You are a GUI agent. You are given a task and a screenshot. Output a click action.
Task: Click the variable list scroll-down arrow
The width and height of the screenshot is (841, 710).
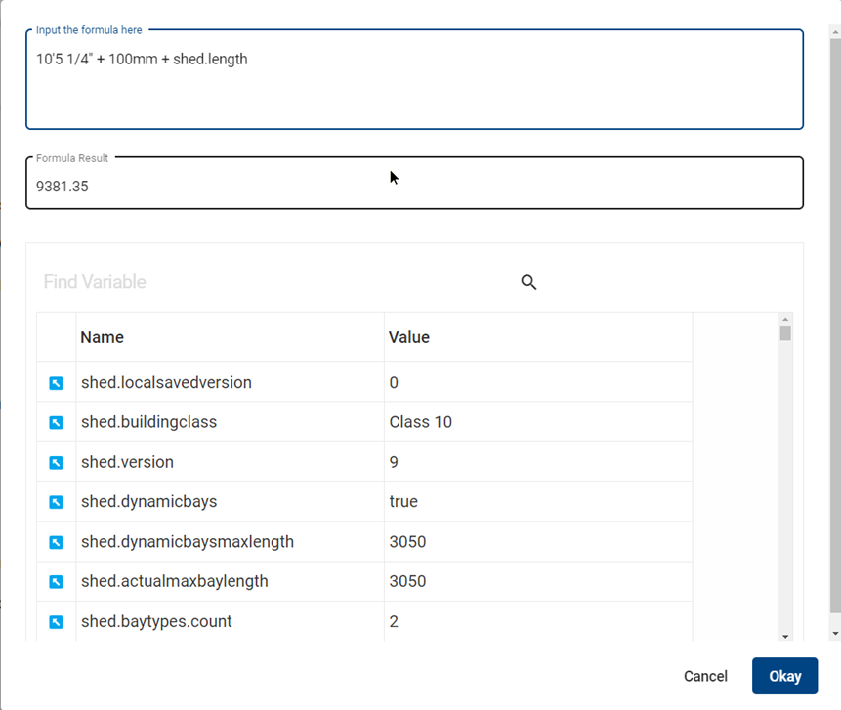[785, 637]
